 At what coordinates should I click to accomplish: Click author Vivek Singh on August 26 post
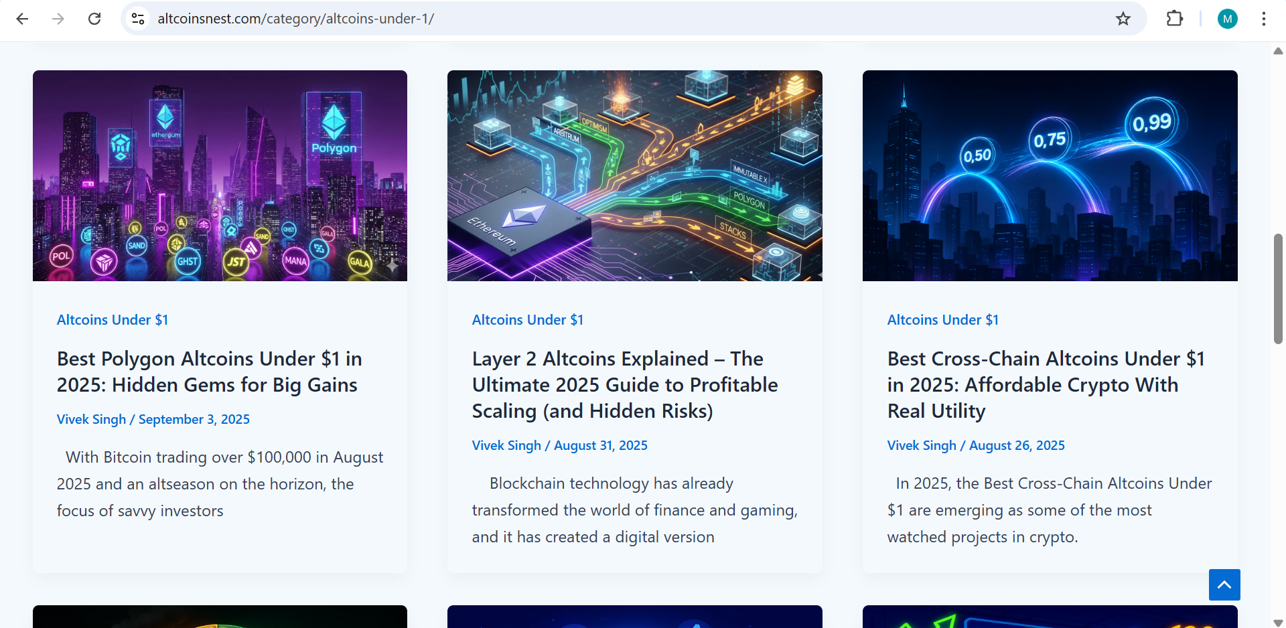tap(922, 445)
